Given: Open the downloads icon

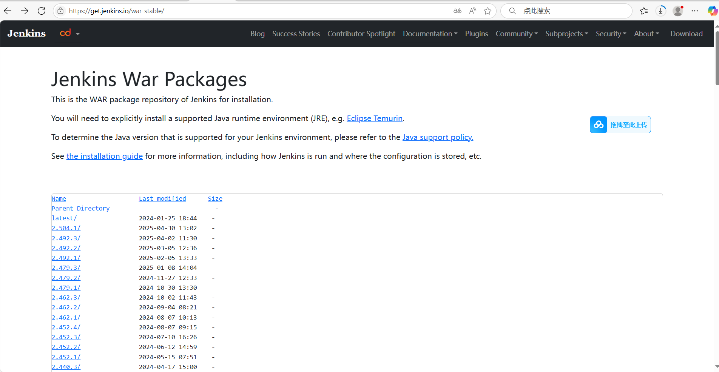Looking at the screenshot, I should click(661, 11).
